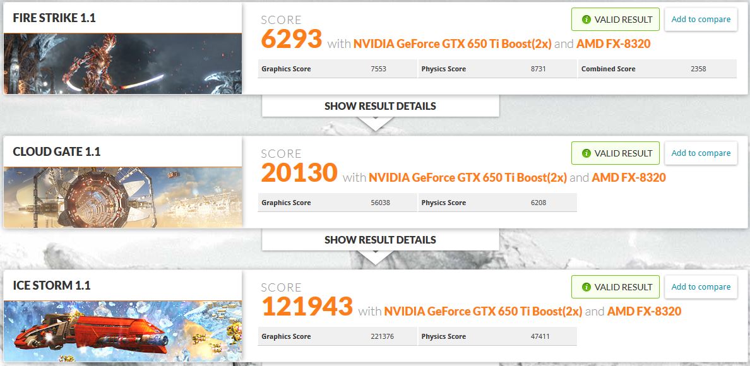The height and width of the screenshot is (366, 750).
Task: Expand Show Result Details under Cloud Gate
Action: click(380, 239)
